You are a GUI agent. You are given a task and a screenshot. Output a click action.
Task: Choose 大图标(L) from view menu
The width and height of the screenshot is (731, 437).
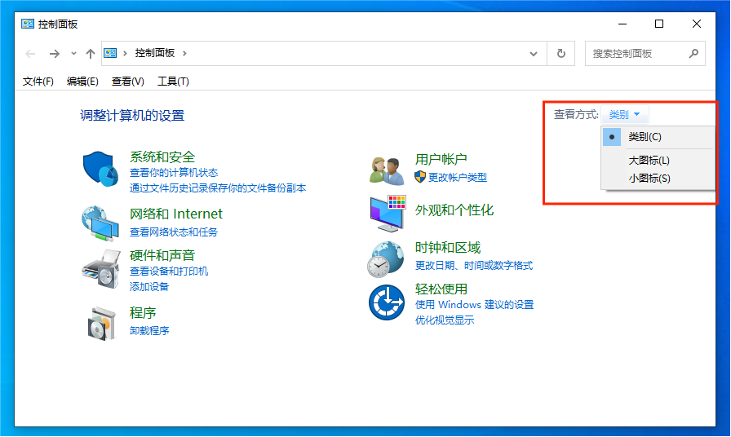(649, 161)
